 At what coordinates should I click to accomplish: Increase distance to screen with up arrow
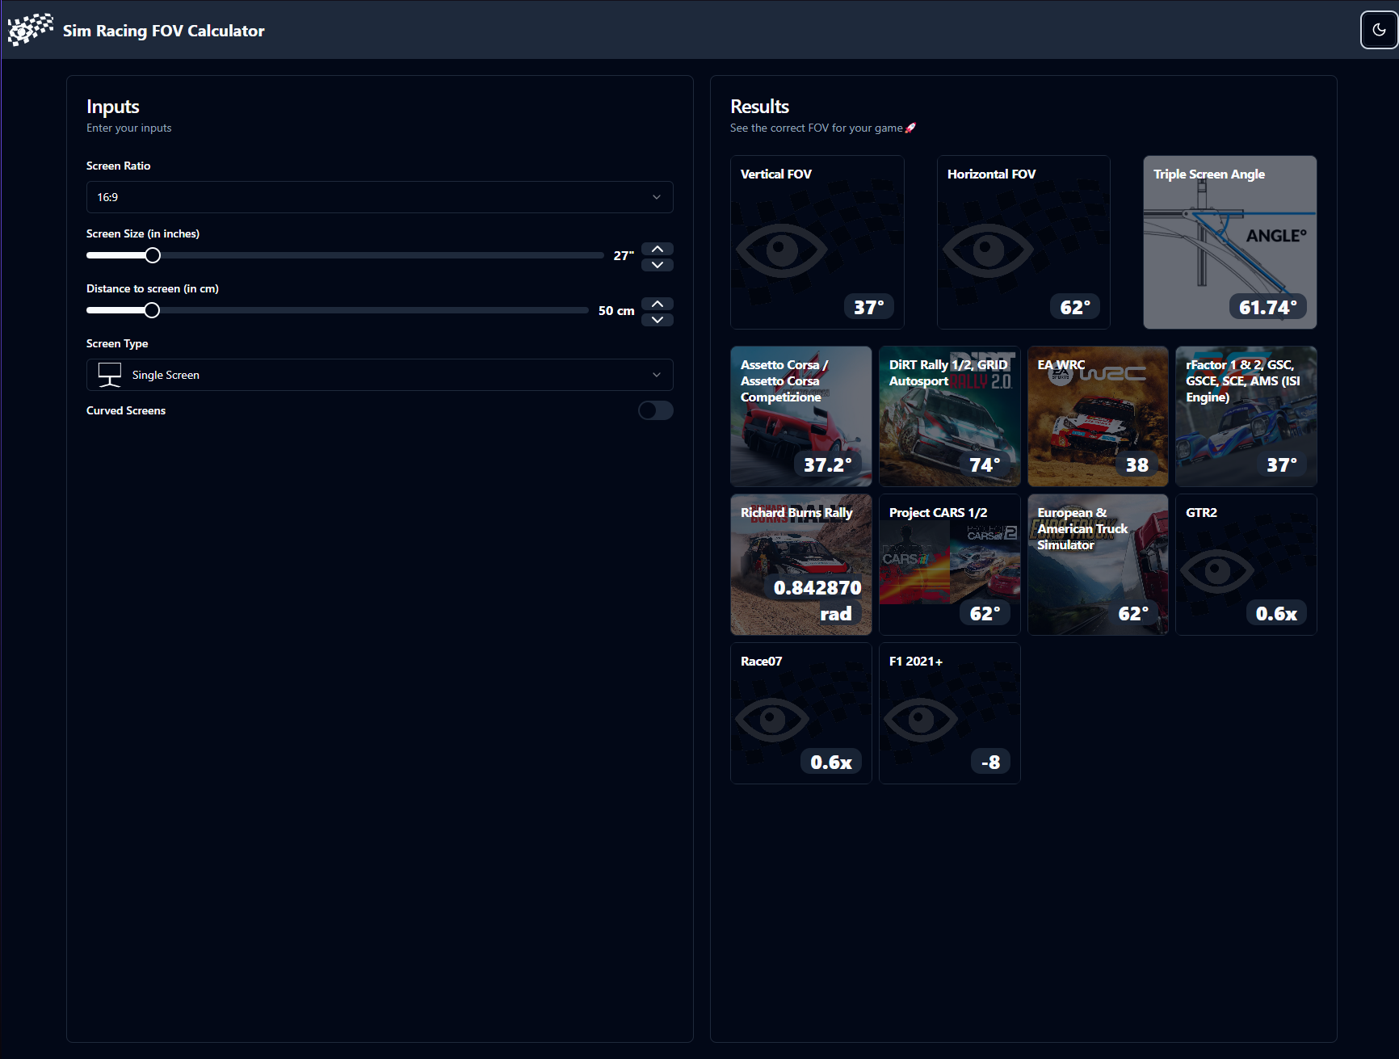coord(657,304)
